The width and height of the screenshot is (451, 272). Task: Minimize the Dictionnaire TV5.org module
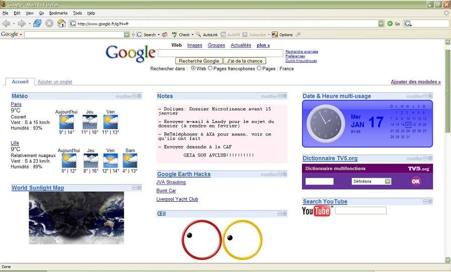pos(425,159)
